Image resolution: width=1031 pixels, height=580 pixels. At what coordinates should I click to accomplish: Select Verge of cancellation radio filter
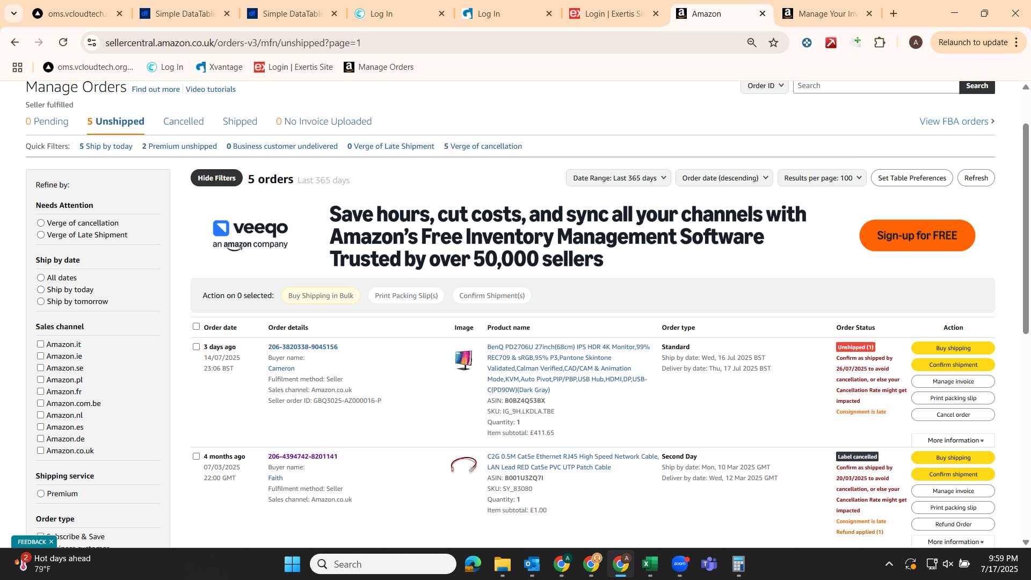pyautogui.click(x=41, y=223)
